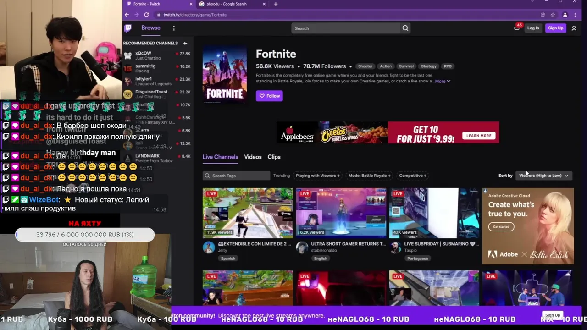
Task: Add the Mode: Battle Royale tag filter
Action: [369, 176]
